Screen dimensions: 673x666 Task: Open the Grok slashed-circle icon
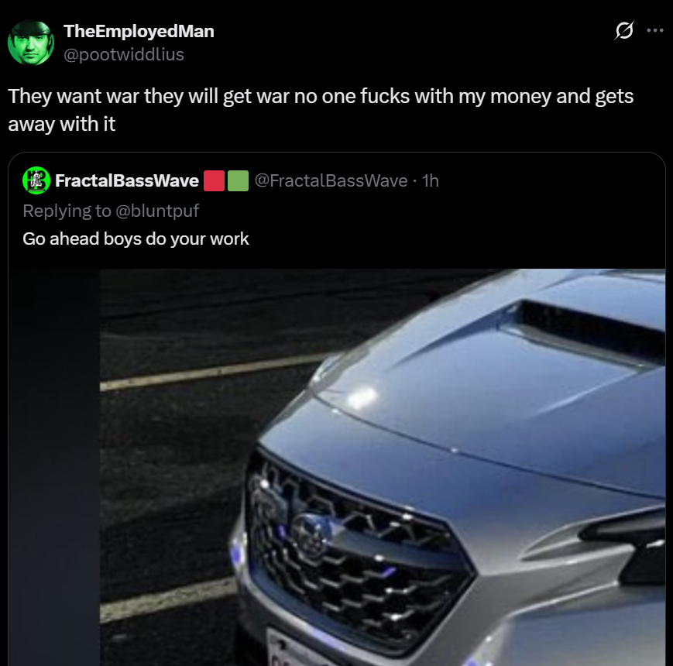[x=624, y=30]
